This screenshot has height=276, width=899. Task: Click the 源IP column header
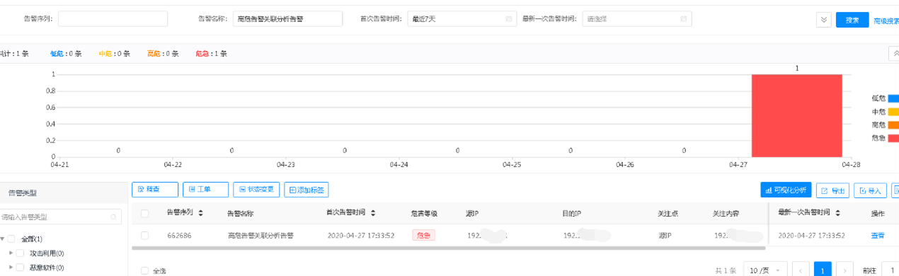tap(472, 213)
